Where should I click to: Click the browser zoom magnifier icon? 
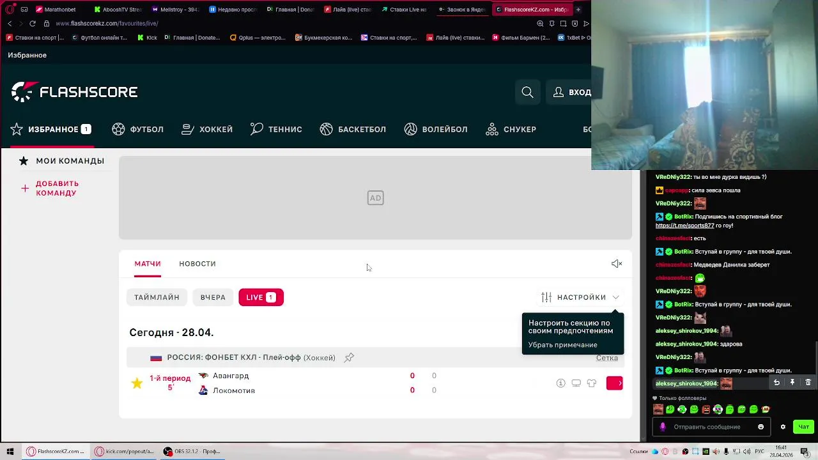(x=540, y=24)
